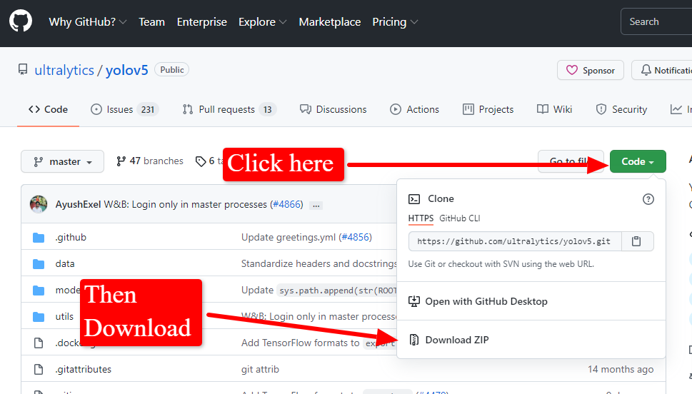Open the master branch selector dropdown
Image resolution: width=692 pixels, height=394 pixels.
[x=62, y=161]
